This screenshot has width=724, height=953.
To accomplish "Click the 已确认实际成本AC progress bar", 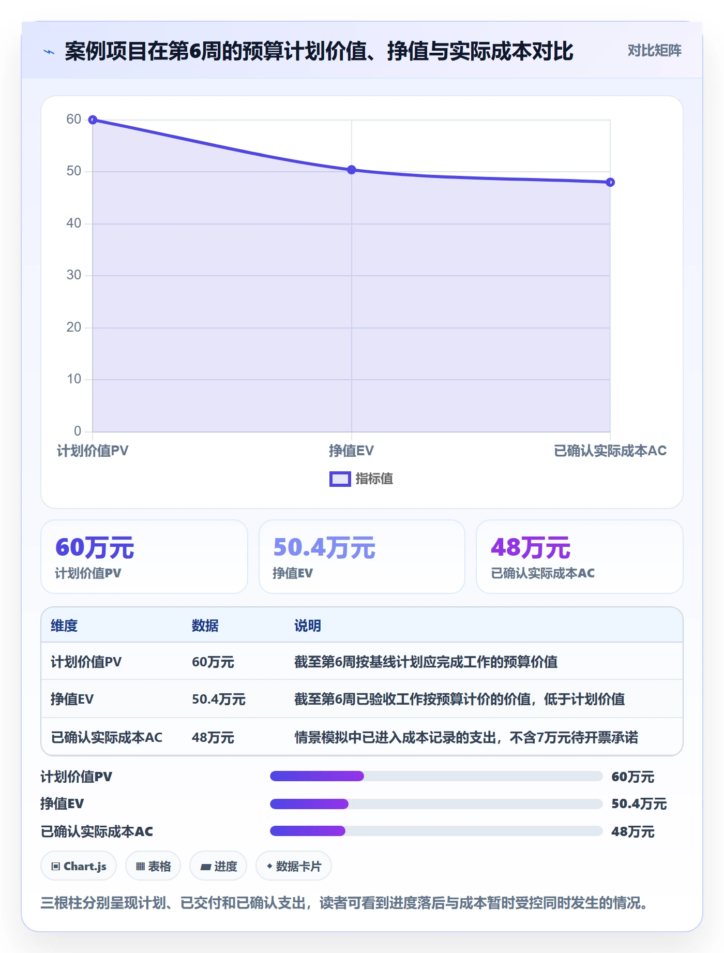I will coord(436,831).
